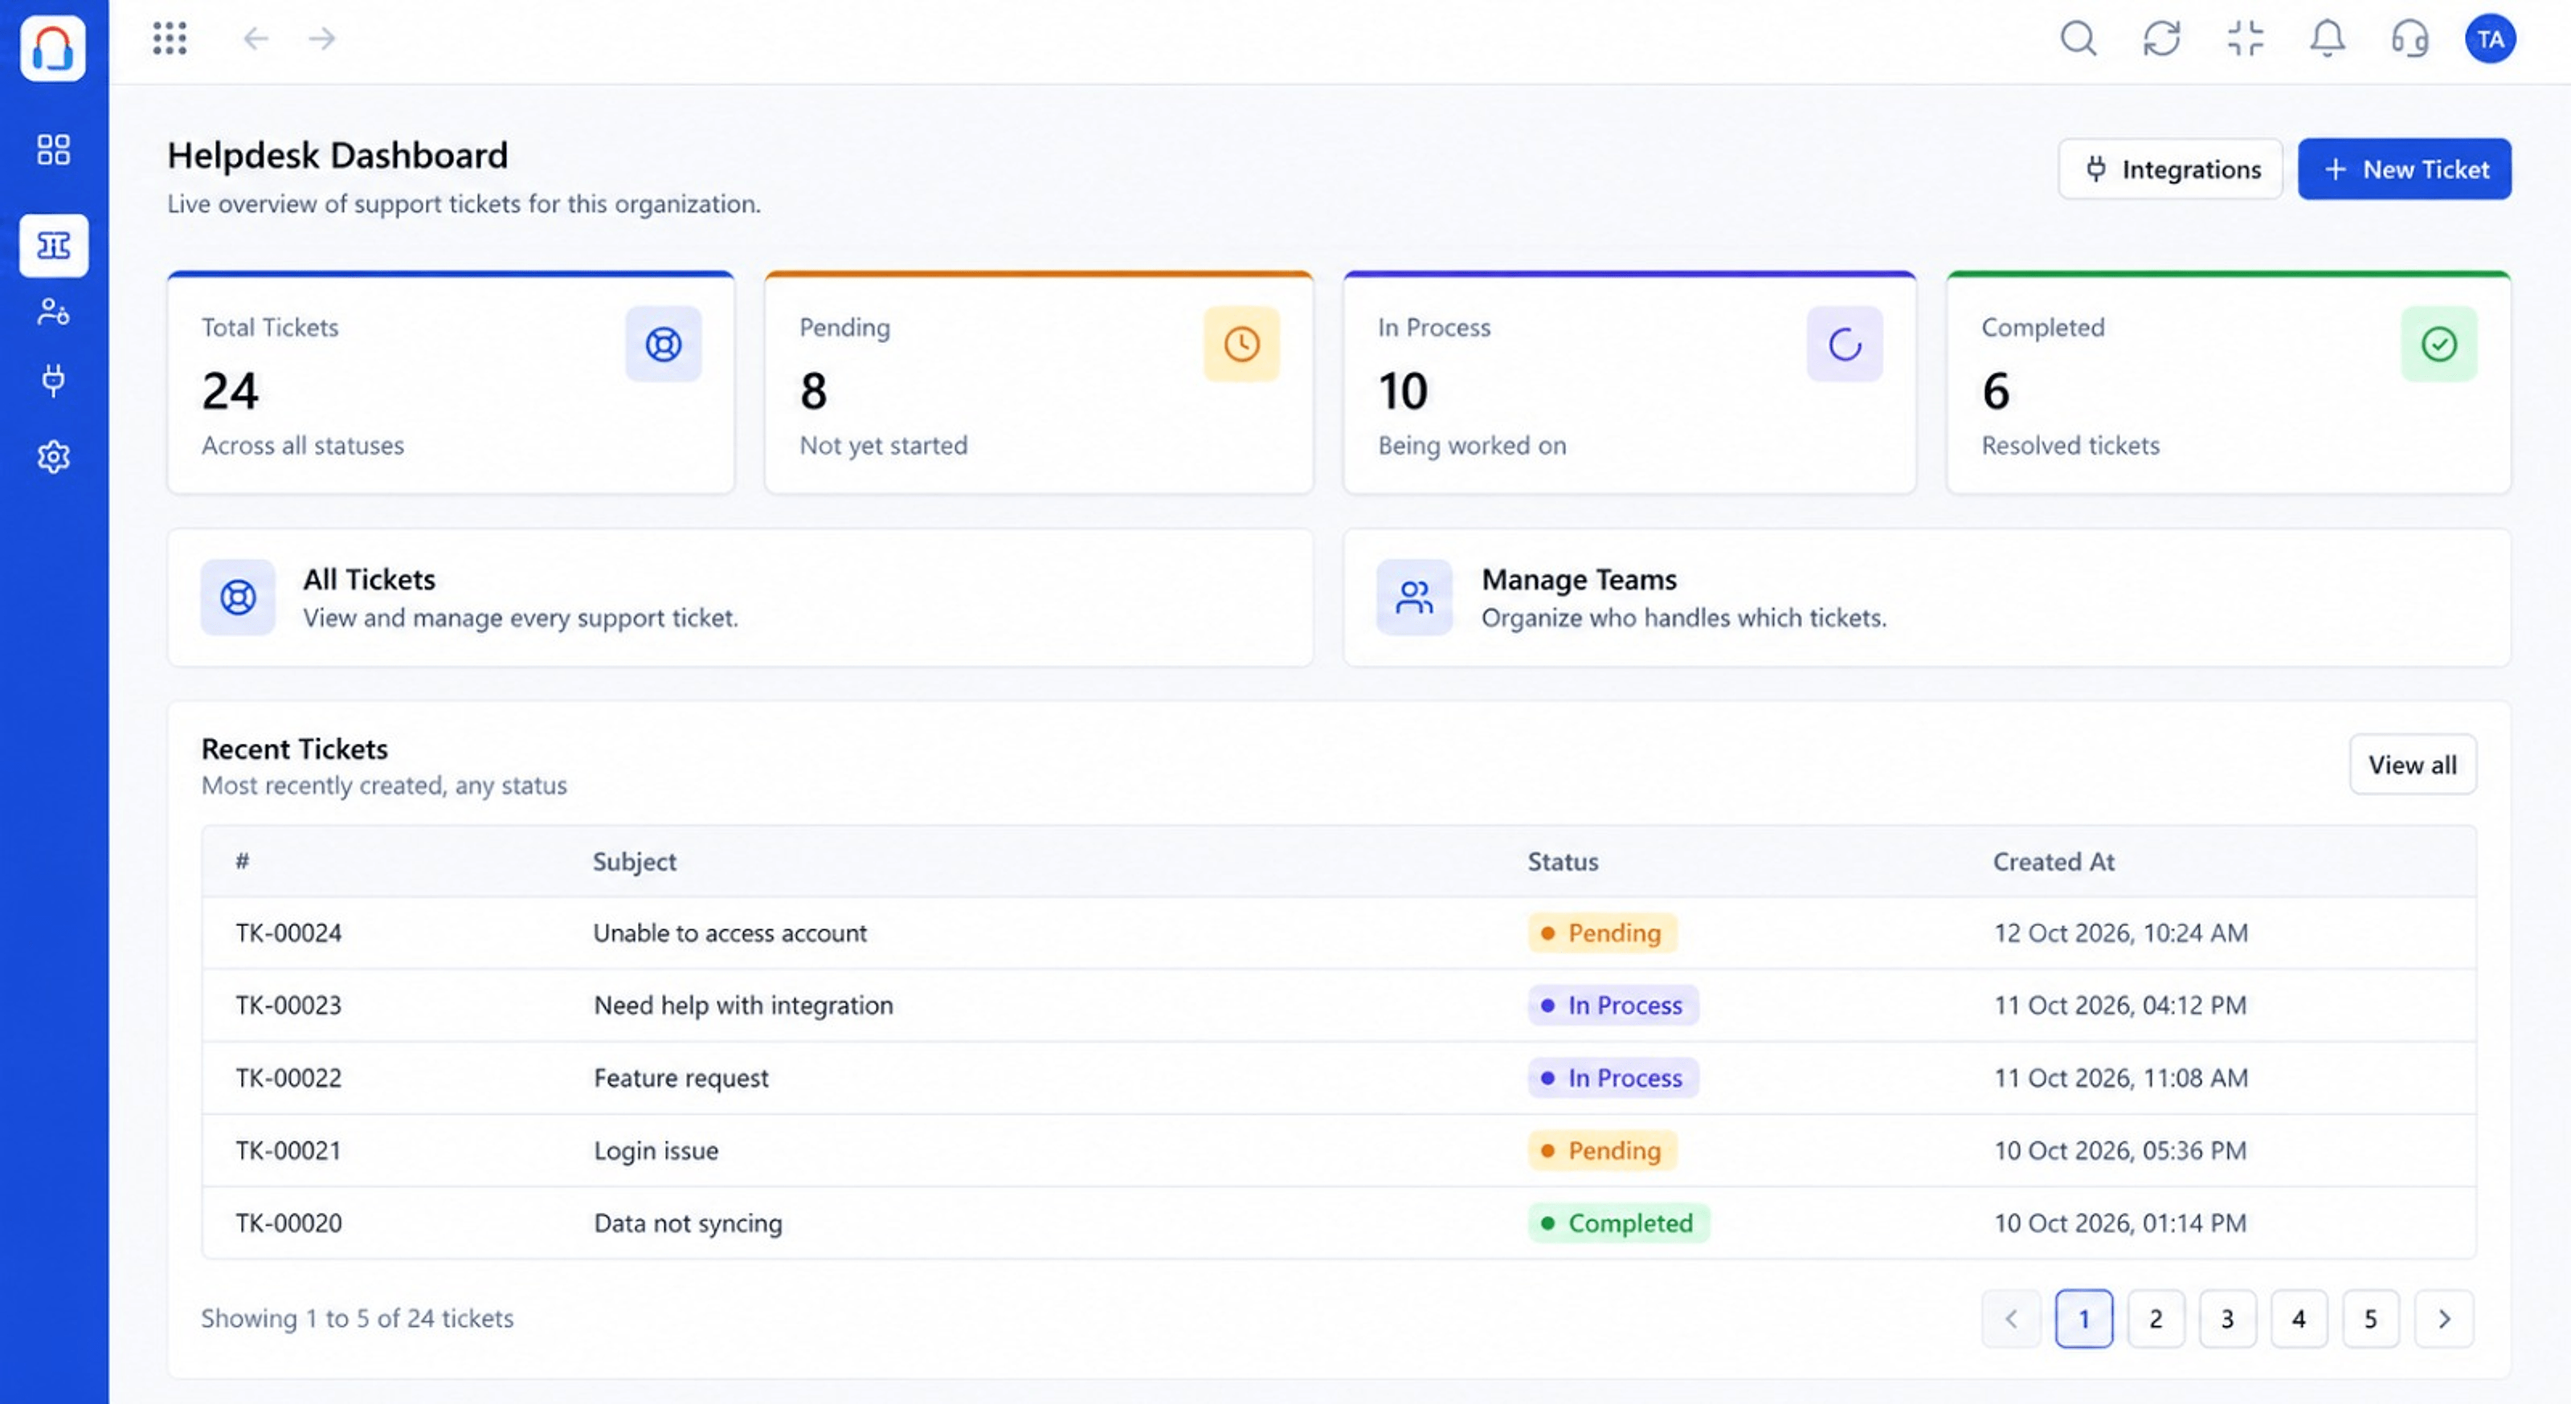This screenshot has width=2571, height=1404.
Task: Go to pagination page 1
Action: pos(2084,1318)
